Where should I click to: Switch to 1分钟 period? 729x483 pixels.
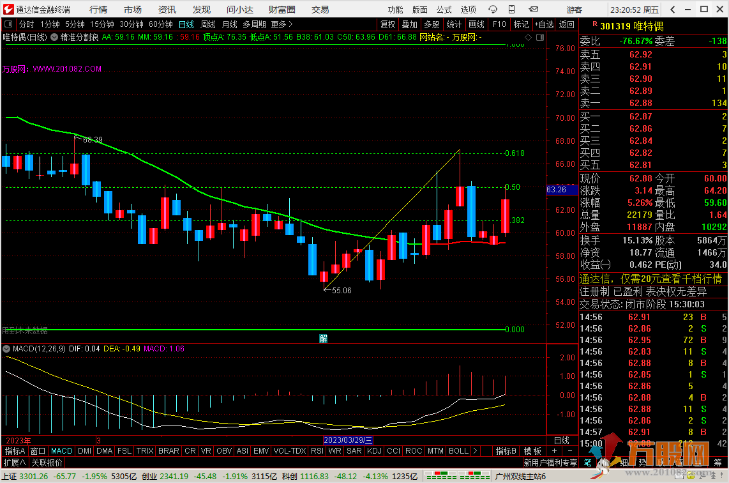point(50,24)
